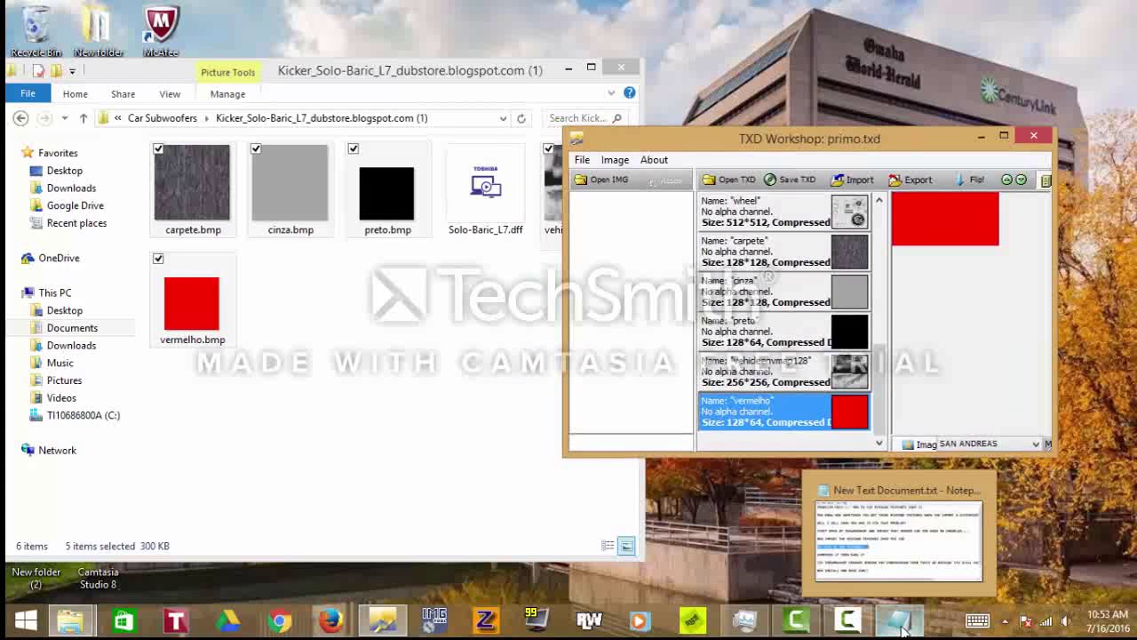Select the "vermelho" texture entry
1137x640 pixels.
[784, 412]
